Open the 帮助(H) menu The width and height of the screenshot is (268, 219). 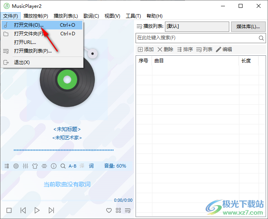(154, 16)
